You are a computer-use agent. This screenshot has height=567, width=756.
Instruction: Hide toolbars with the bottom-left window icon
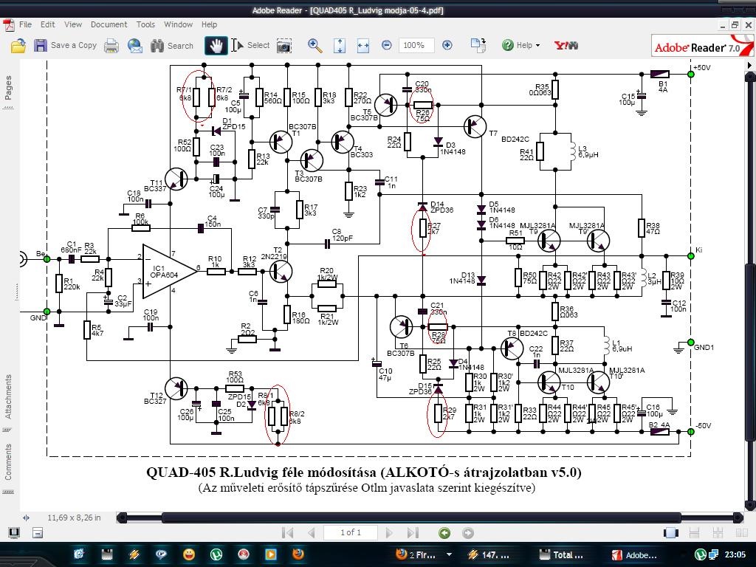click(38, 533)
